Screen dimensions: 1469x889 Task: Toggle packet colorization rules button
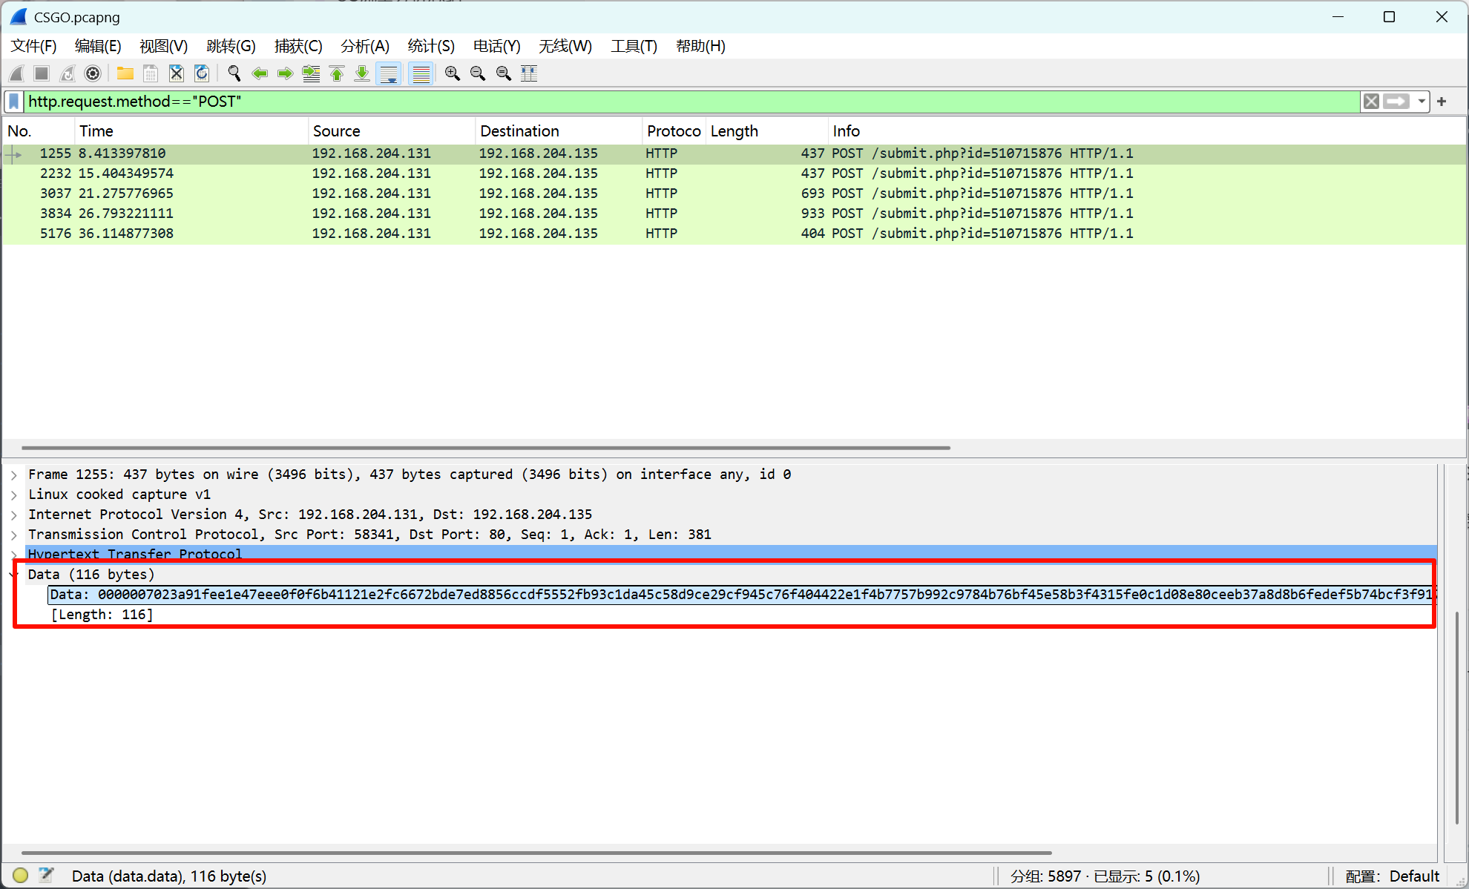(x=421, y=73)
